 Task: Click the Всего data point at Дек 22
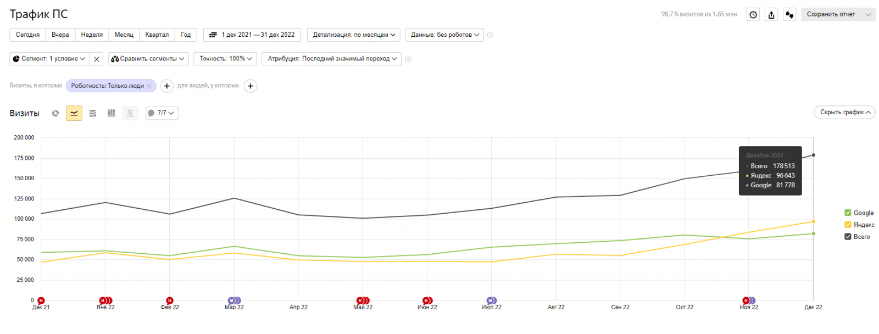tap(813, 155)
